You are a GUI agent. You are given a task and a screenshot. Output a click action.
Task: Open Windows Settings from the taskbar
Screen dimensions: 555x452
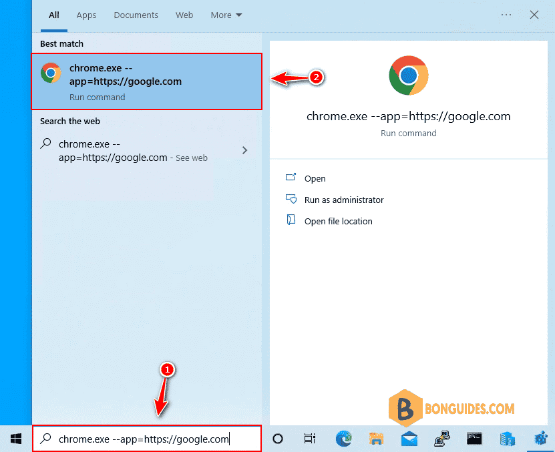click(x=540, y=439)
